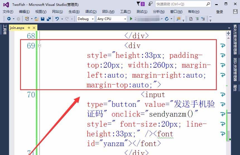Click line number 70 in the margin
The width and height of the screenshot is (240, 155).
click(x=31, y=95)
